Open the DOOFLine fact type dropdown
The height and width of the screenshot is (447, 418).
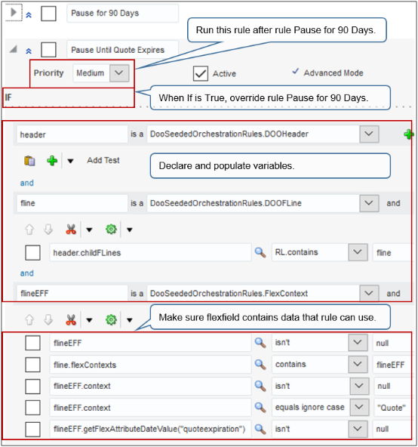[369, 203]
